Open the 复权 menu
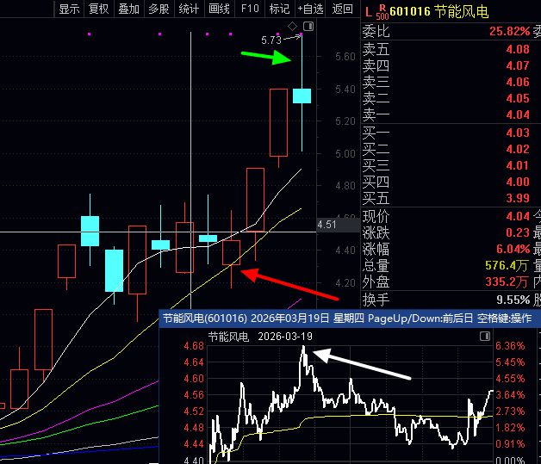Image resolution: width=541 pixels, height=464 pixels. pyautogui.click(x=99, y=9)
